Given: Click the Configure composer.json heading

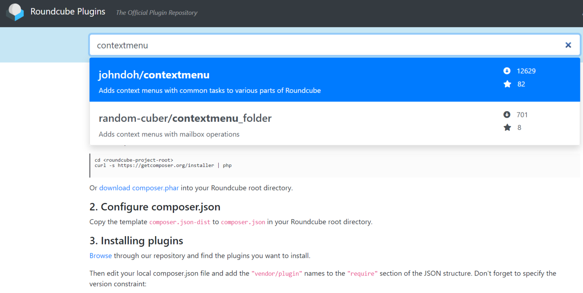Looking at the screenshot, I should click(x=155, y=207).
